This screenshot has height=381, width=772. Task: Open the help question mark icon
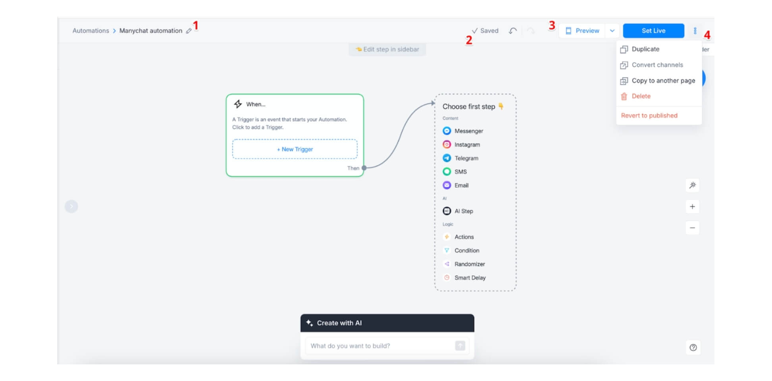pos(693,348)
